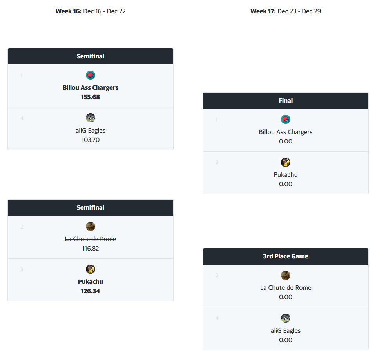Select aliG Eagles avatar in 3rd Place Game
The width and height of the screenshot is (375, 354).
point(286,318)
